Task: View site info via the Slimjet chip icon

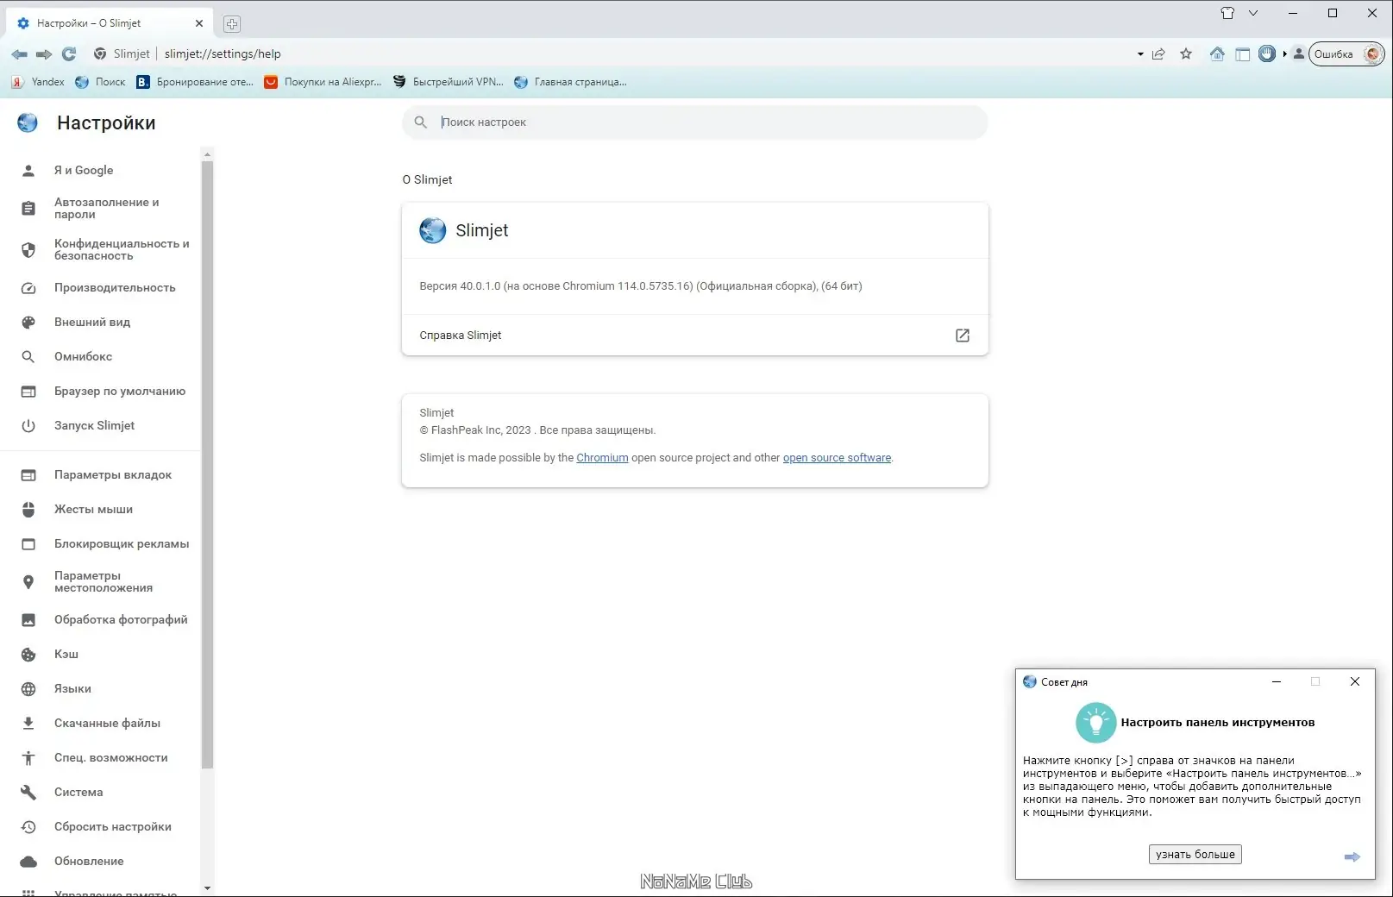Action: tap(122, 53)
